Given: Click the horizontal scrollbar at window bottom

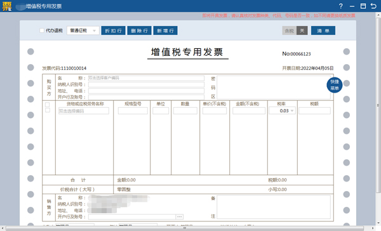Looking at the screenshot, I should coord(185,228).
